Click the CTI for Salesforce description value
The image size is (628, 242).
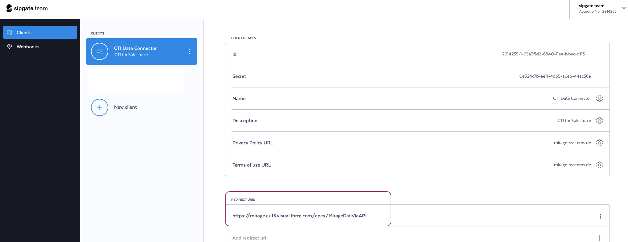pos(574,121)
